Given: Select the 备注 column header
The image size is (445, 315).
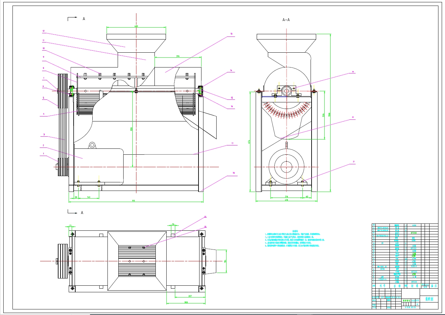Looking at the screenshot, I should [434, 286].
